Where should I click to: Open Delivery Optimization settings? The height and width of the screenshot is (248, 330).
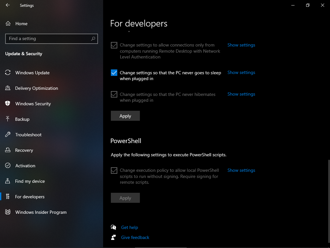(52, 88)
